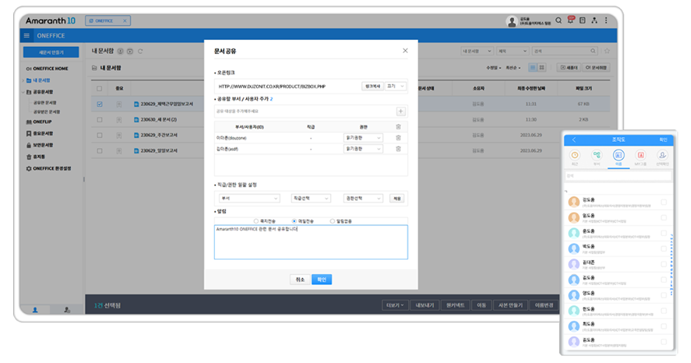The image size is (691, 363).
Task: Open 보안문서함 in sidebar
Action: pos(39,145)
